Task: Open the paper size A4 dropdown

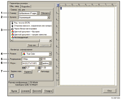Action: pos(40,63)
